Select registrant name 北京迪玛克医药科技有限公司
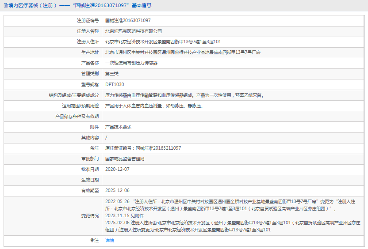The width and height of the screenshot is (368, 249). click(x=134, y=31)
